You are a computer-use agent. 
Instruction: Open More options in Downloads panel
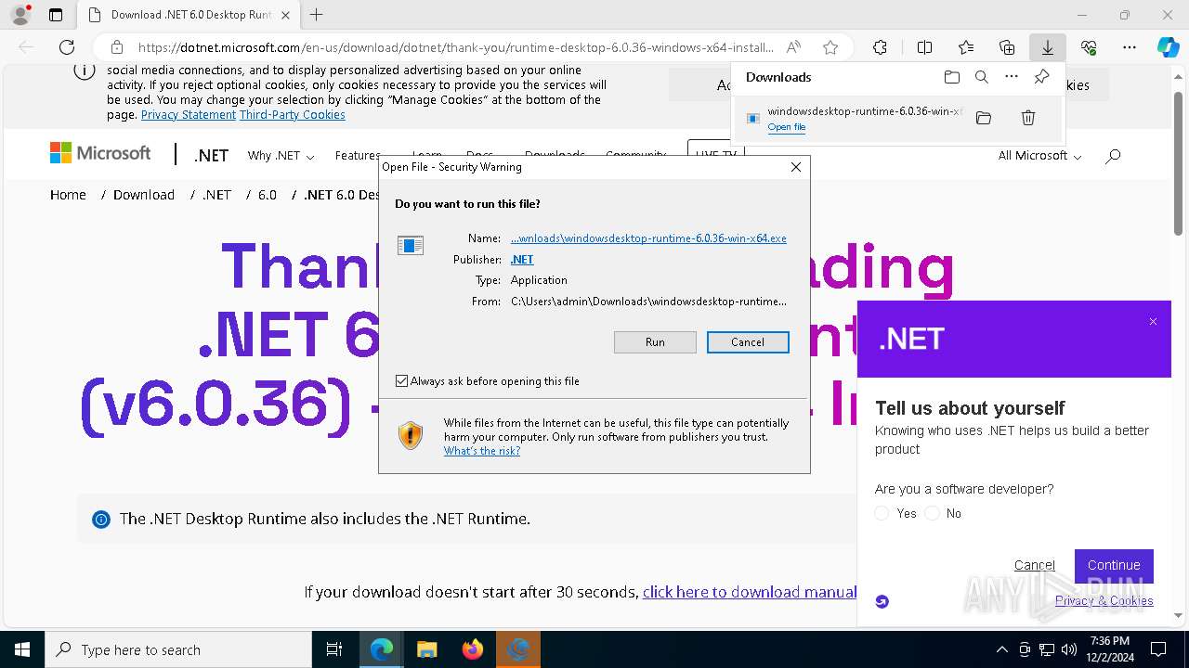[x=1012, y=77]
